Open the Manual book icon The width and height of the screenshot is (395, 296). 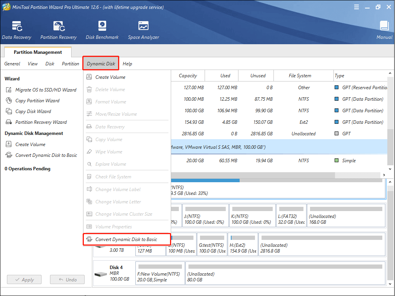point(384,26)
